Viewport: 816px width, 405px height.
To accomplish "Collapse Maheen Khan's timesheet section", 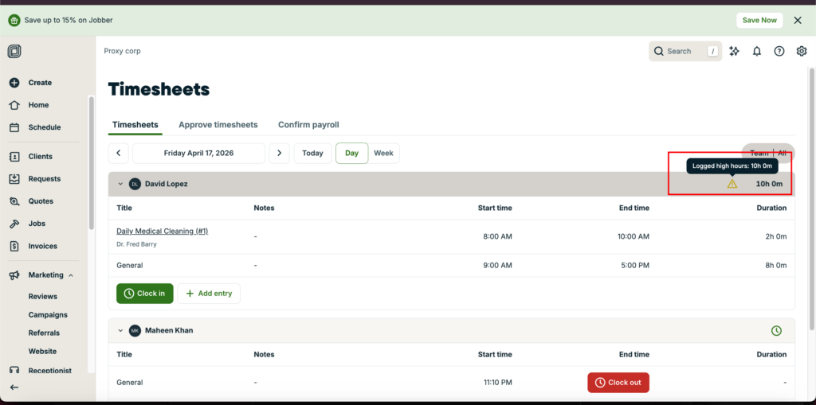I will click(x=120, y=331).
